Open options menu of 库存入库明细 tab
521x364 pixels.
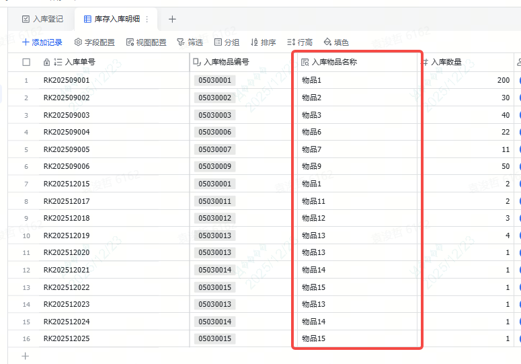tap(147, 20)
